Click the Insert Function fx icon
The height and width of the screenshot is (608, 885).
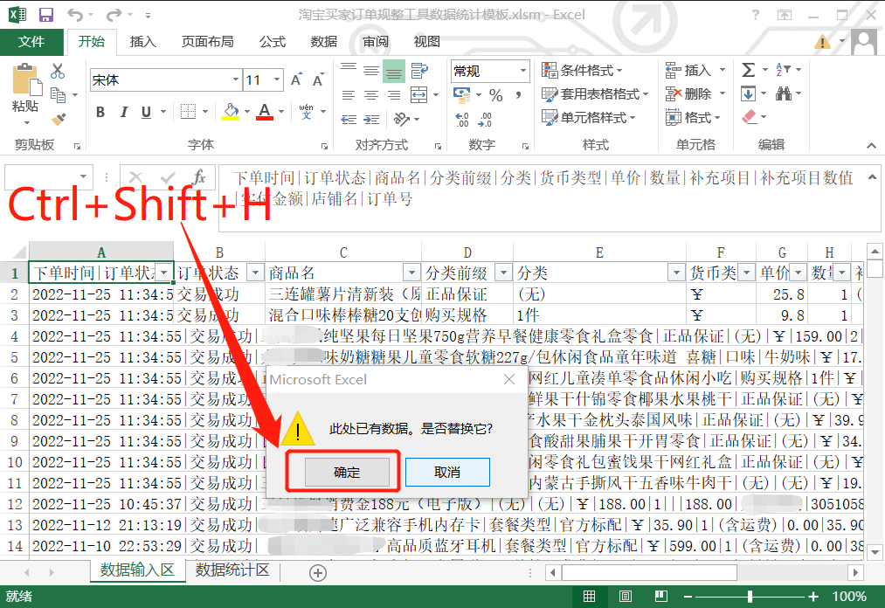click(x=199, y=177)
